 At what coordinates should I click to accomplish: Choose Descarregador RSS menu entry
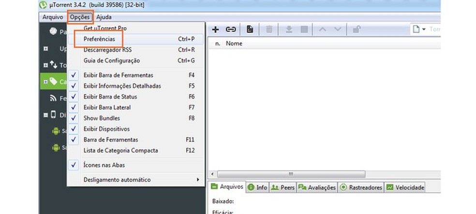(x=136, y=50)
